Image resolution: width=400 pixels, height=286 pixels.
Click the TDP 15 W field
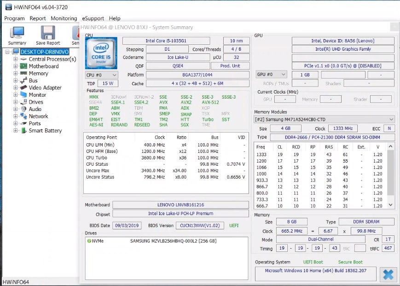(x=108, y=83)
